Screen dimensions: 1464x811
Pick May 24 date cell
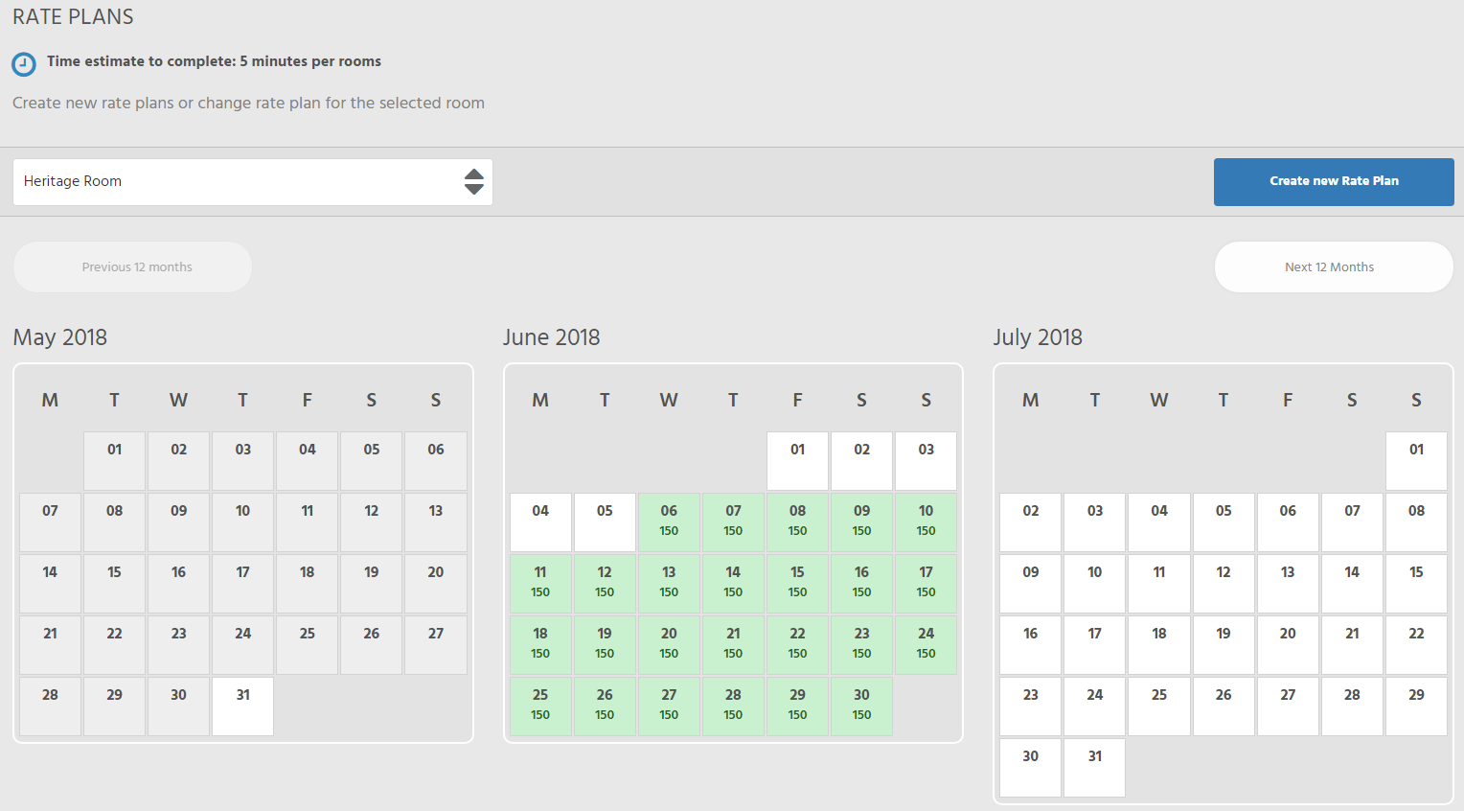243,645
